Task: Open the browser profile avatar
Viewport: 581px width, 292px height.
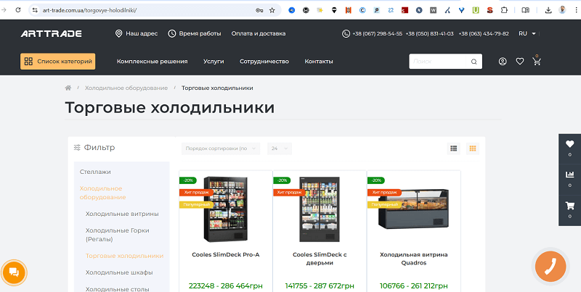Action: 562,10
